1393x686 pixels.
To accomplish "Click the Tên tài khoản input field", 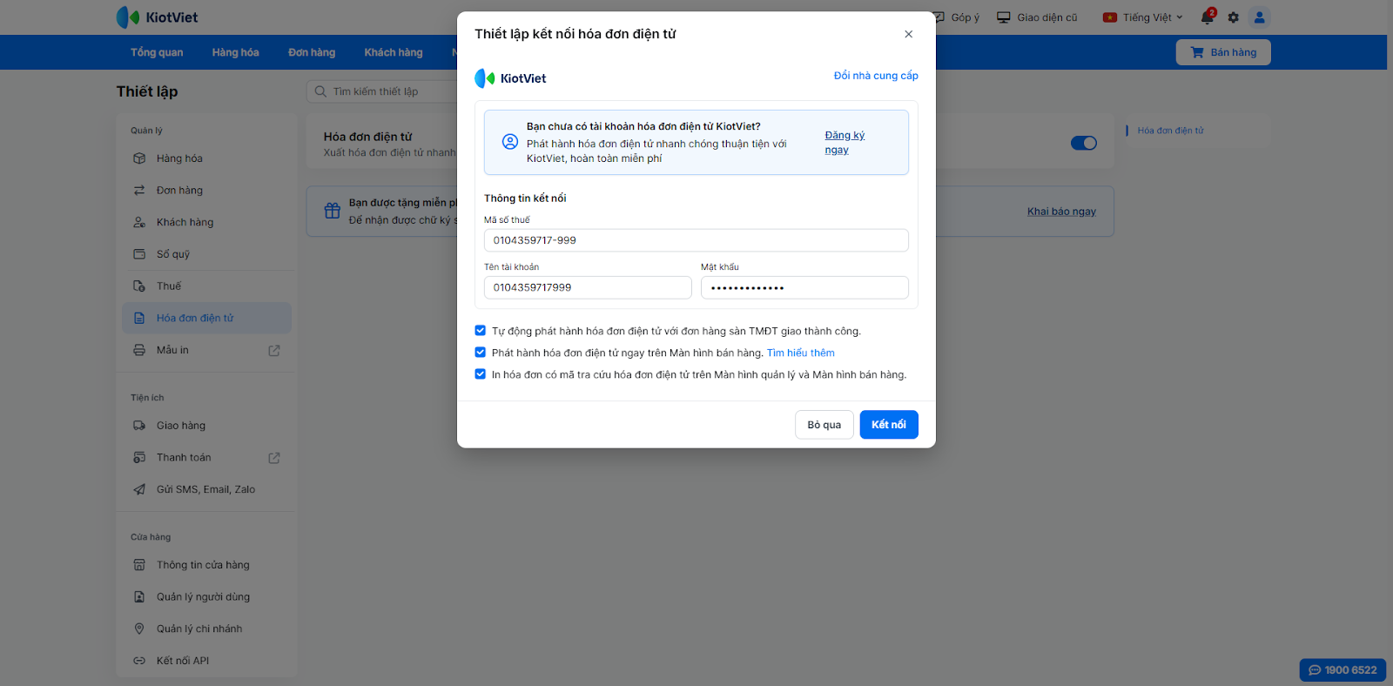I will pyautogui.click(x=588, y=287).
